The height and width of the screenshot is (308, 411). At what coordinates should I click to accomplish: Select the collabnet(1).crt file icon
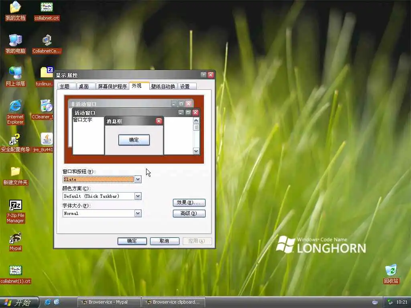click(16, 274)
